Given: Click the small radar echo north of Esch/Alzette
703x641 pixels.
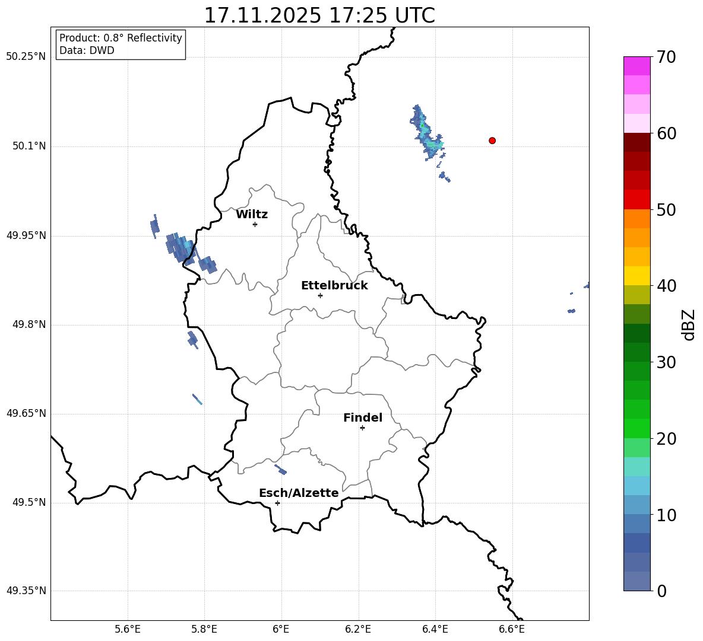Looking at the screenshot, I should [281, 470].
